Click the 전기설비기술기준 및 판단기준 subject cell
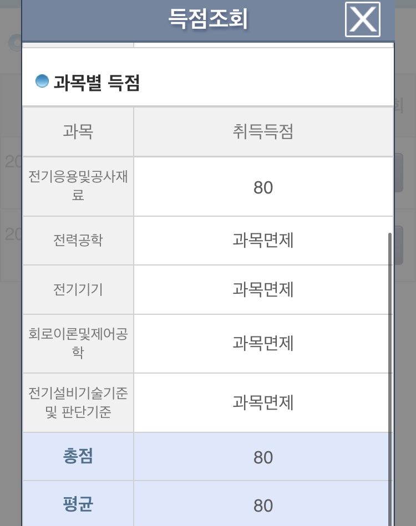The image size is (416, 526). coord(78,402)
